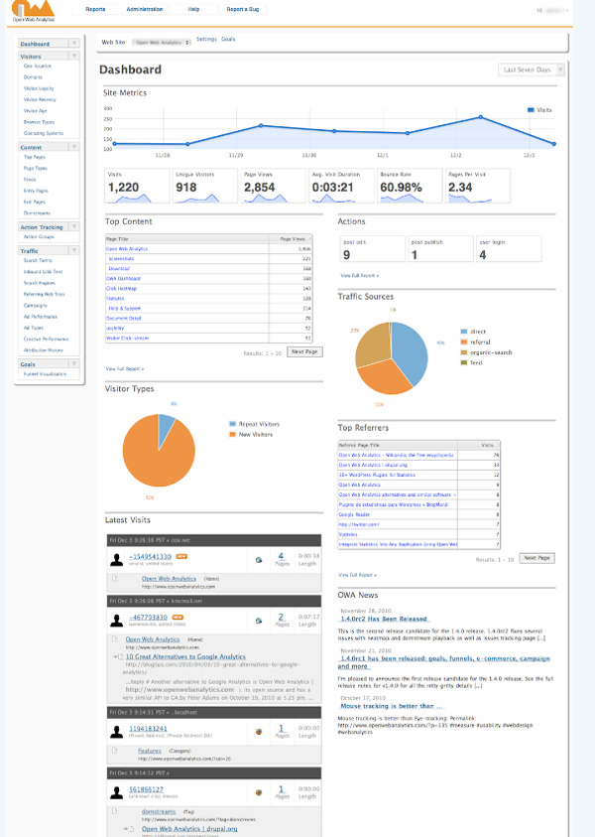Click the referrer arrow icon beside 10 Great Alternatives

pyautogui.click(x=118, y=656)
